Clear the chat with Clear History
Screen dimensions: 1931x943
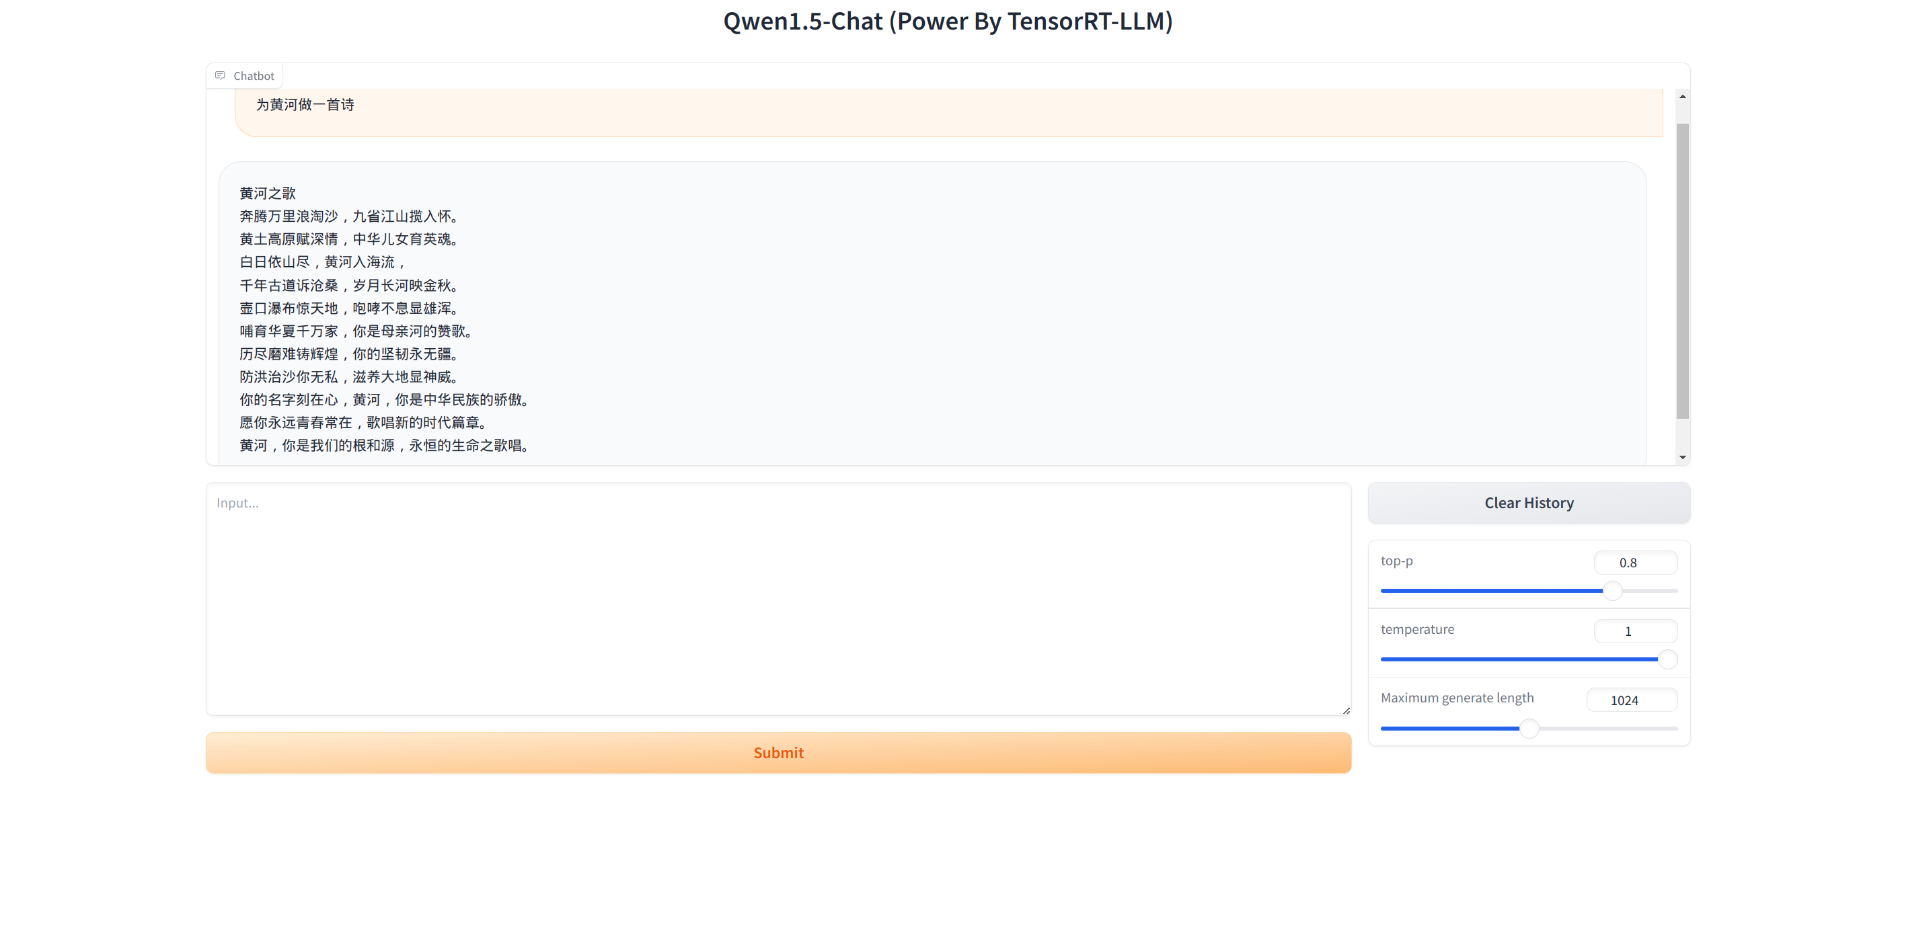pyautogui.click(x=1529, y=503)
